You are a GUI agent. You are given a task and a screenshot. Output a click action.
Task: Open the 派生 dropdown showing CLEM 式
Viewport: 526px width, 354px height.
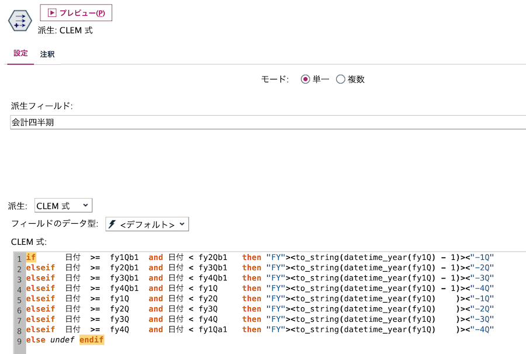click(x=63, y=205)
